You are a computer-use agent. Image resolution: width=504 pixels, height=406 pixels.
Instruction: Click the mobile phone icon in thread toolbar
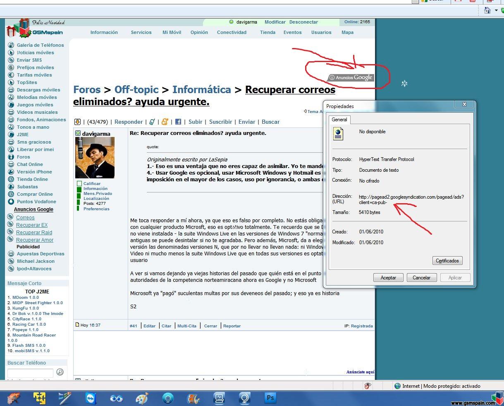point(152,122)
